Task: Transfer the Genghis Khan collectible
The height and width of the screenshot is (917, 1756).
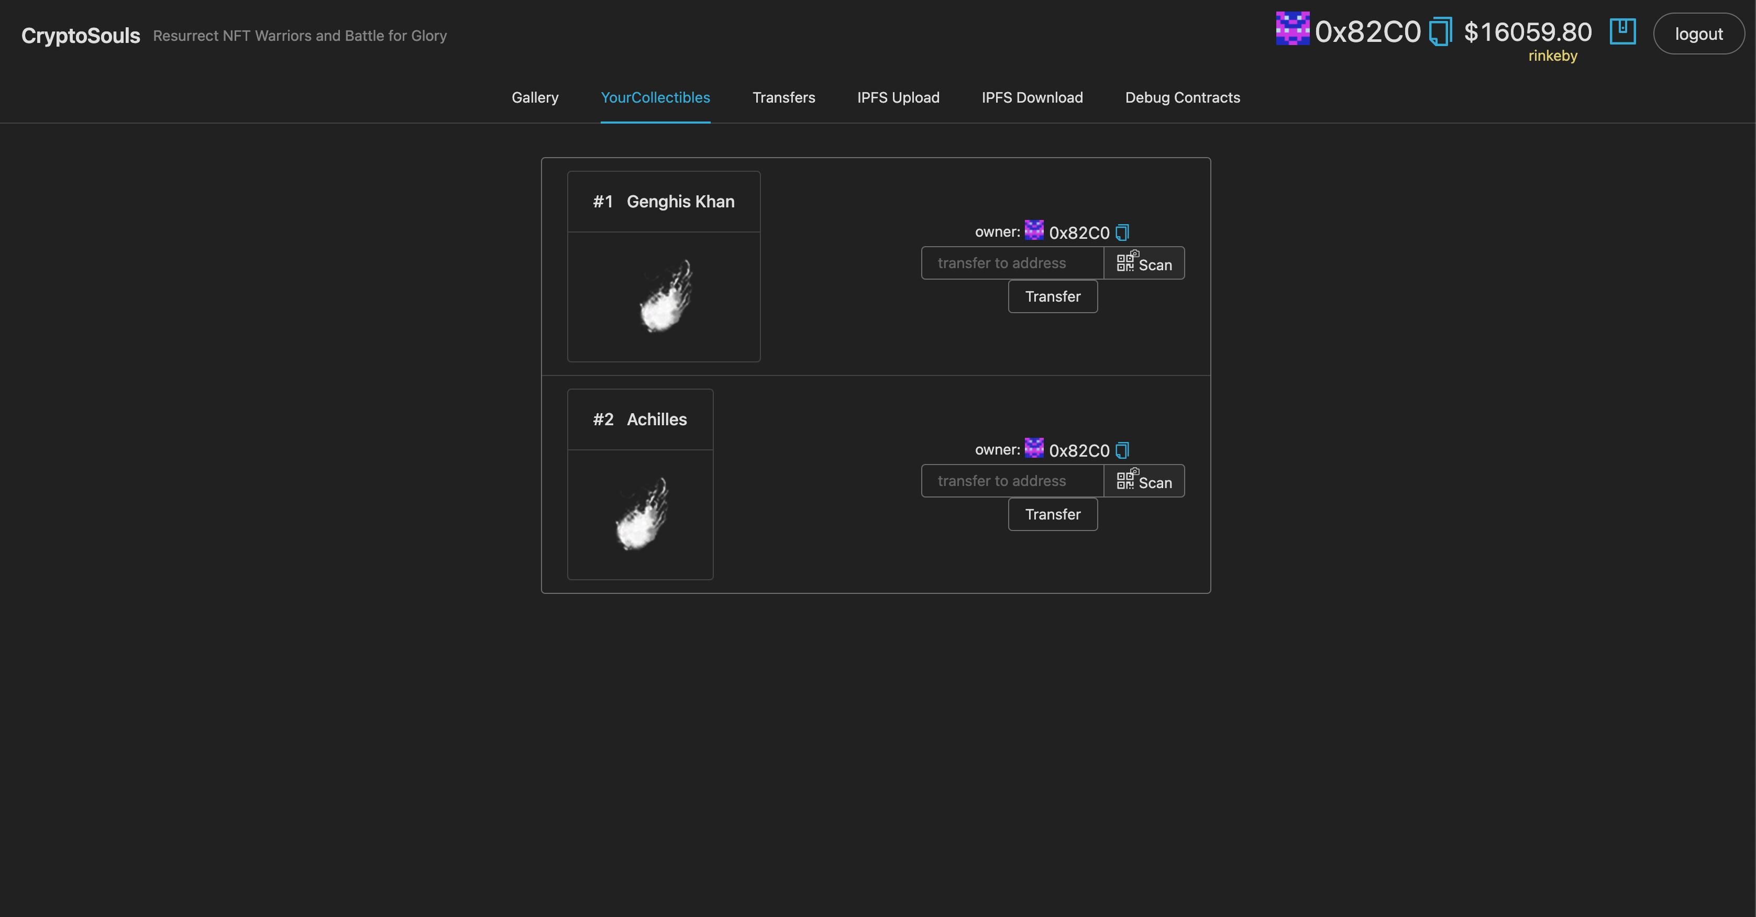Action: (x=1053, y=296)
